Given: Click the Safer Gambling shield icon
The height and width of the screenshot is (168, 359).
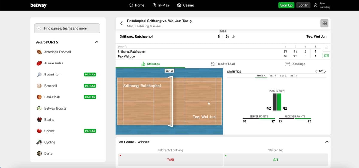Looking at the screenshot, I should pos(315,5).
